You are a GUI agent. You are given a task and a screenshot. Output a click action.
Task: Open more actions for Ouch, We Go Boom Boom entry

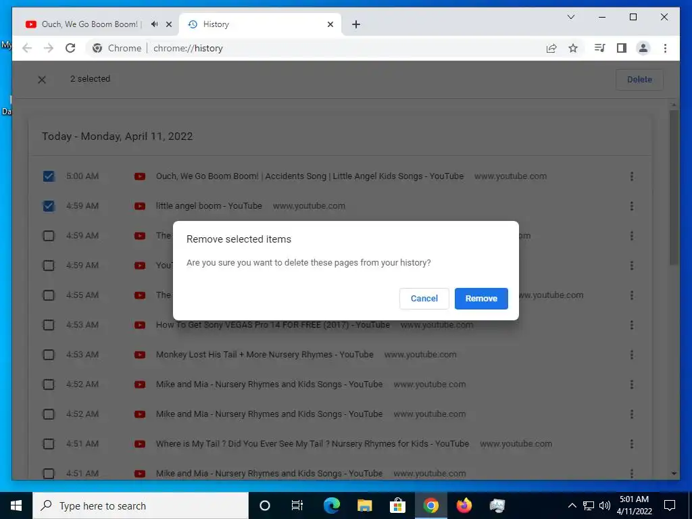coord(632,176)
